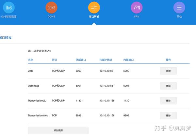Click the DDNS text label

coord(51,17)
